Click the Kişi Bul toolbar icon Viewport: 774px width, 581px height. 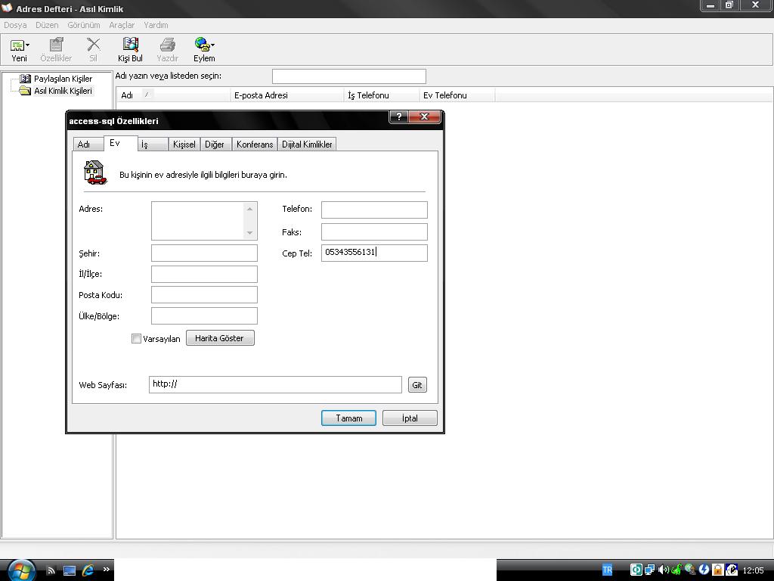pyautogui.click(x=130, y=50)
